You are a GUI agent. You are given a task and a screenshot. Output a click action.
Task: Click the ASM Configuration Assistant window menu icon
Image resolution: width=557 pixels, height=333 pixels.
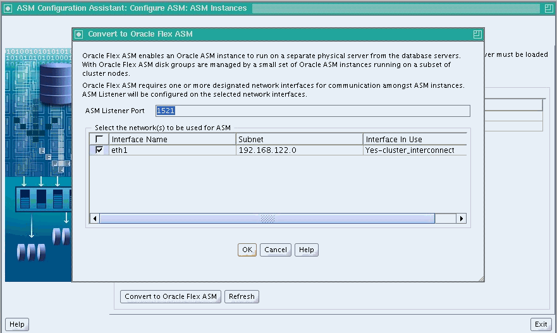(x=8, y=8)
